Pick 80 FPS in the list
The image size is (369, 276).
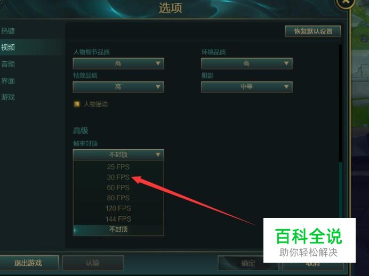coord(118,198)
